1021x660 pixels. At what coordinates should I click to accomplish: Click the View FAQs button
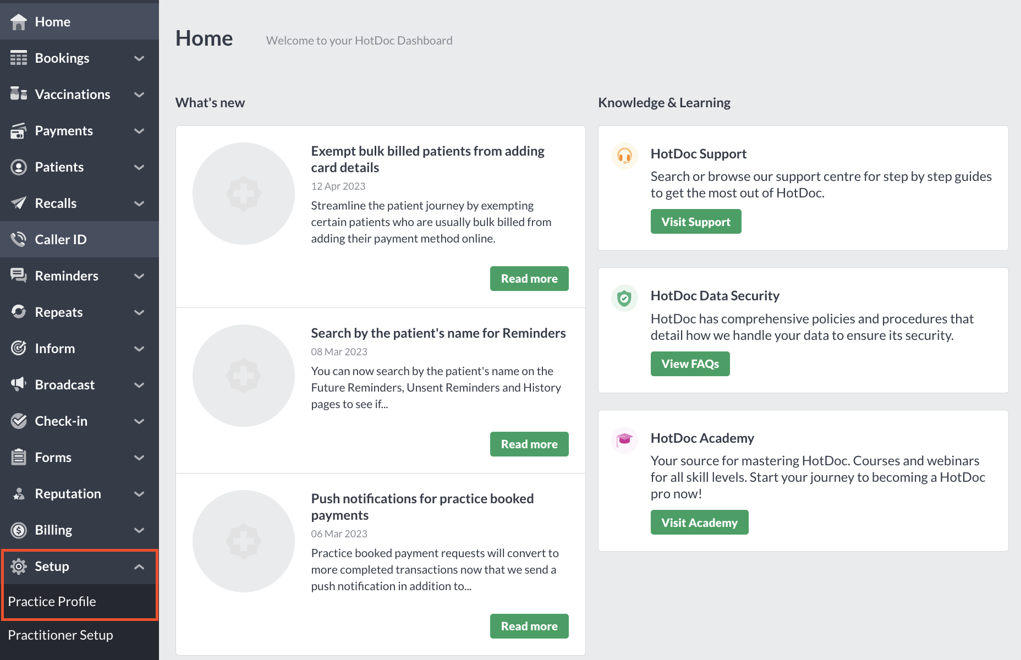(x=690, y=364)
